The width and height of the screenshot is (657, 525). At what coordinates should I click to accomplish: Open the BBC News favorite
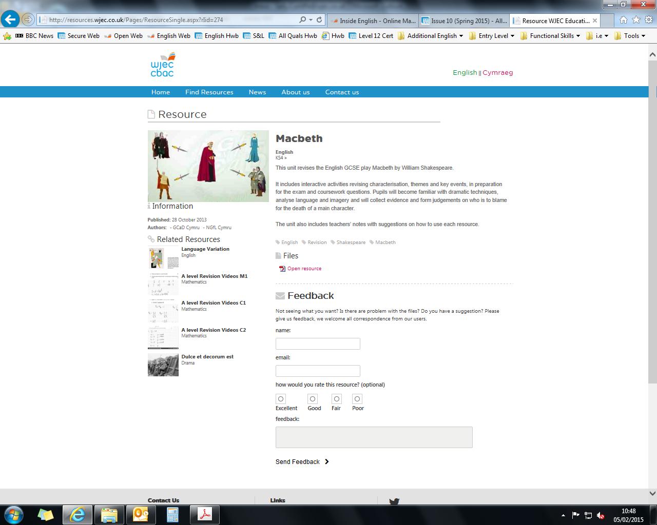pos(34,36)
